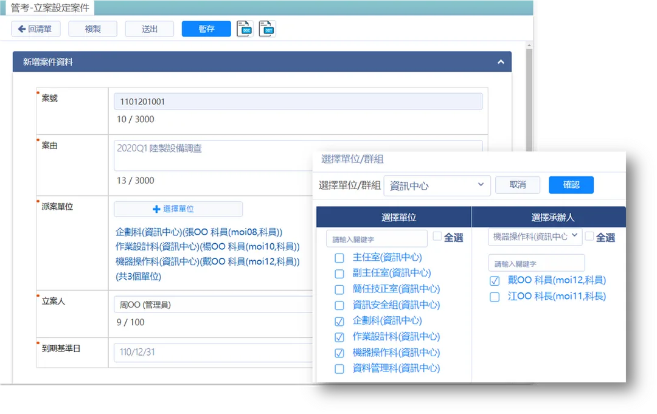The height and width of the screenshot is (414, 657).
Task: Click unit keyword search box
Action: tap(377, 239)
